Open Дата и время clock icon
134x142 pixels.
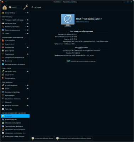[x=3, y=51]
